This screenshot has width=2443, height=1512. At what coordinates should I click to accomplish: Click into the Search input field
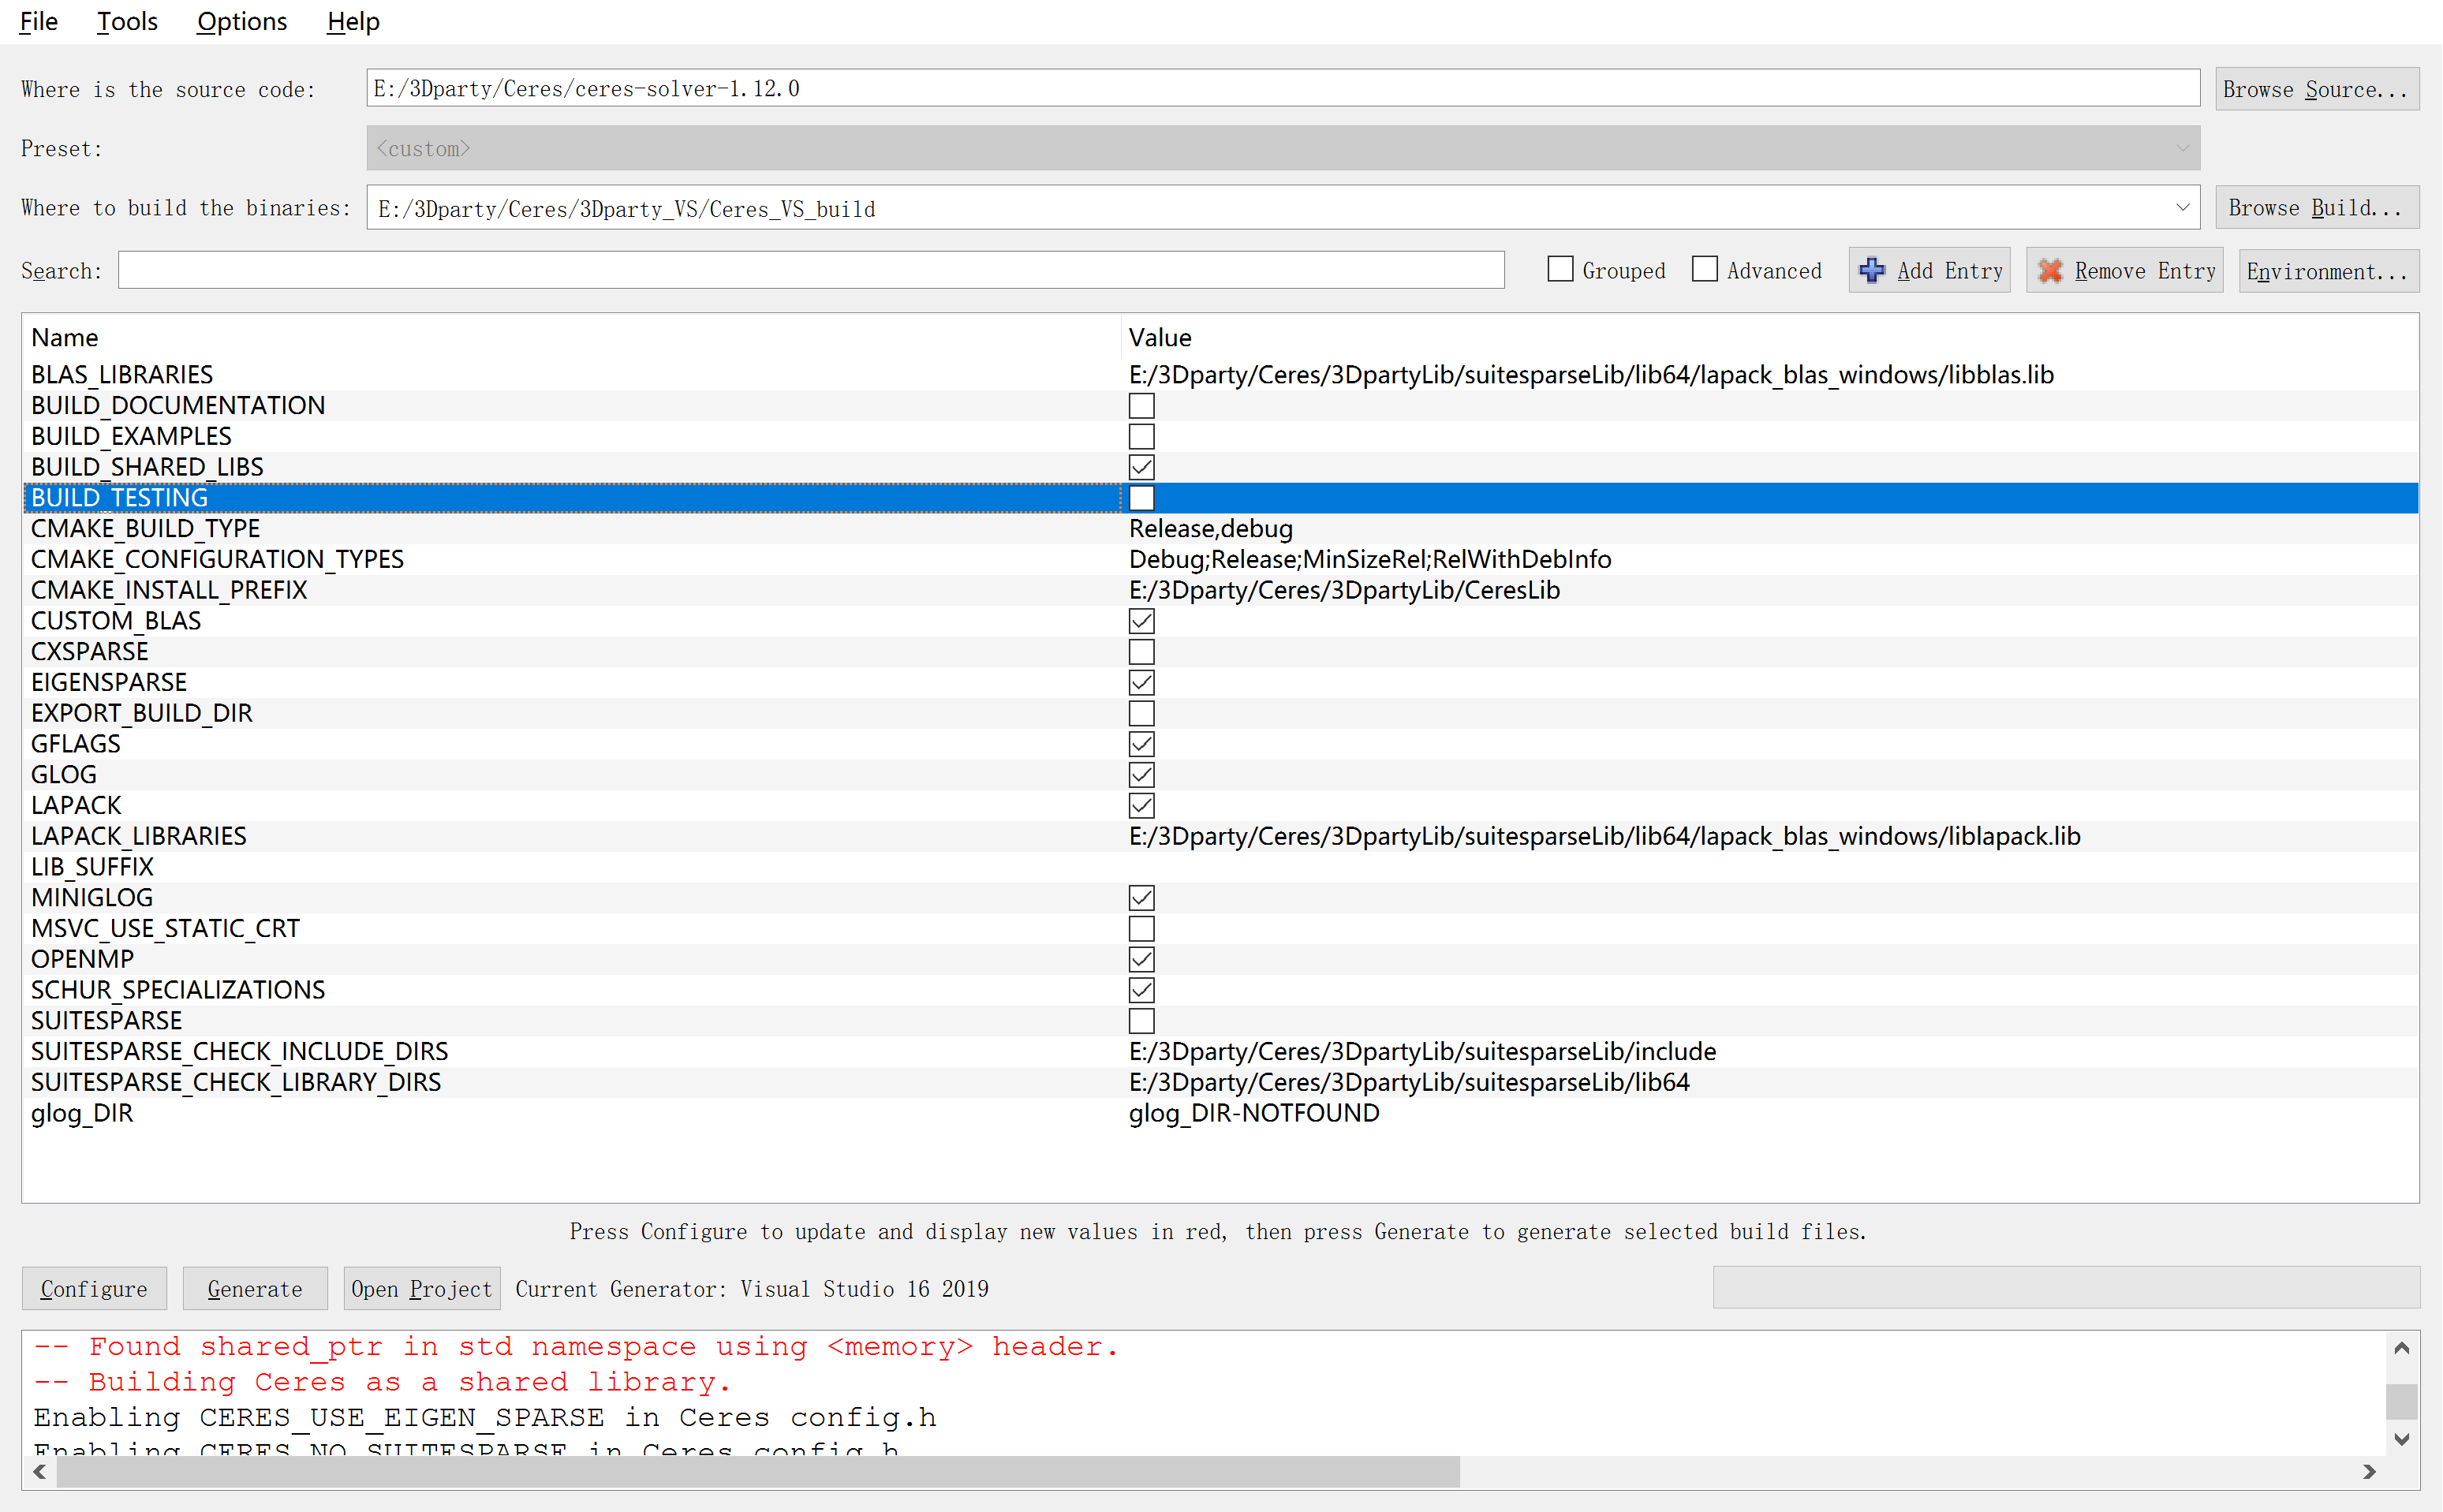[x=810, y=270]
